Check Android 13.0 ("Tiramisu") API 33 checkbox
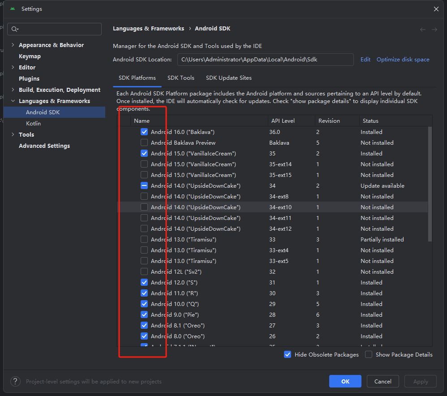Screen dimensions: 447x396 [144, 239]
